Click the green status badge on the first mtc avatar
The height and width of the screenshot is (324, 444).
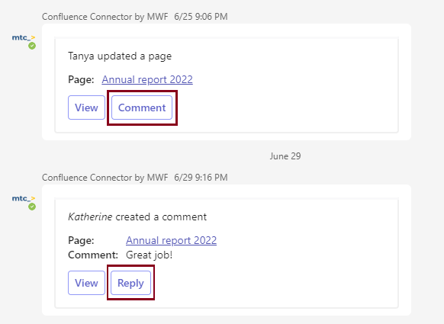tap(32, 46)
